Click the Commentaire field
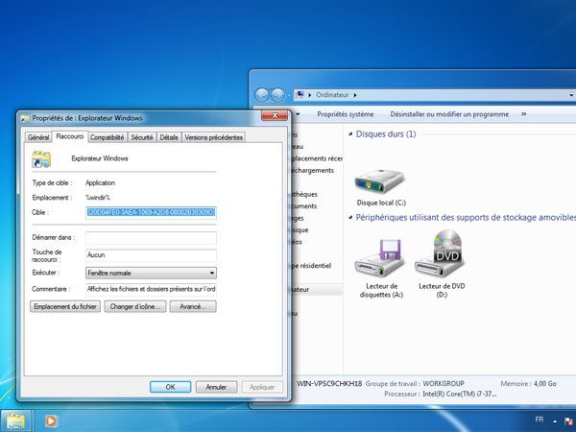The image size is (576, 432). [151, 289]
